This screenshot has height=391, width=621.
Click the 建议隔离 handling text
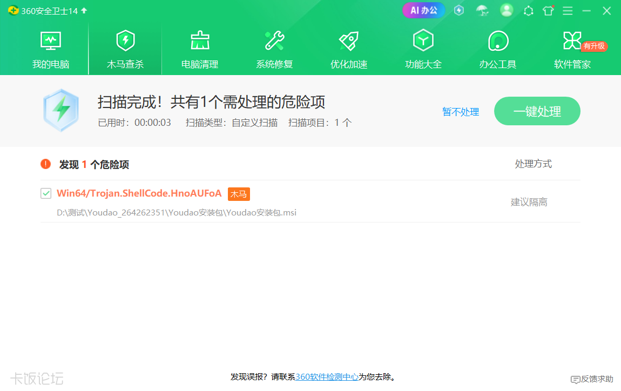tap(529, 202)
